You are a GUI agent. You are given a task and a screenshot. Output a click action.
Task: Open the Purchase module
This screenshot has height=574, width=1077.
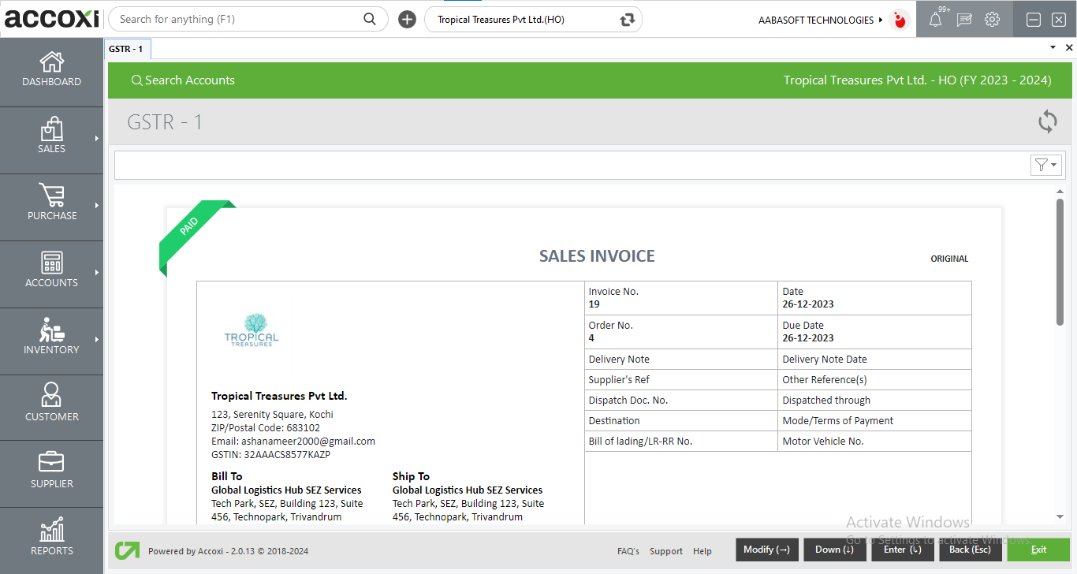pos(51,205)
